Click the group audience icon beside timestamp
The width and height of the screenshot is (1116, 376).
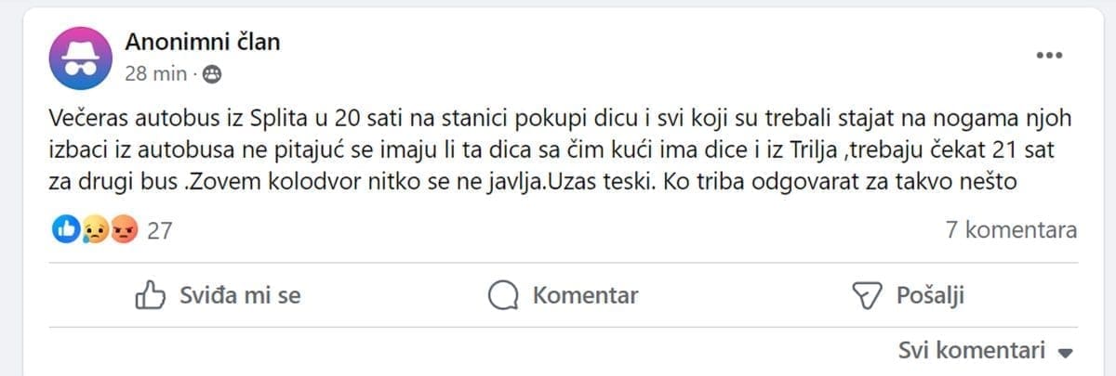pos(211,74)
